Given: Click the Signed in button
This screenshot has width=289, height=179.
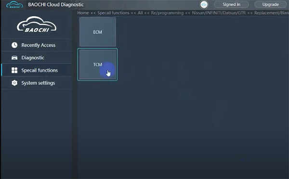Looking at the screenshot, I should 231,4.
